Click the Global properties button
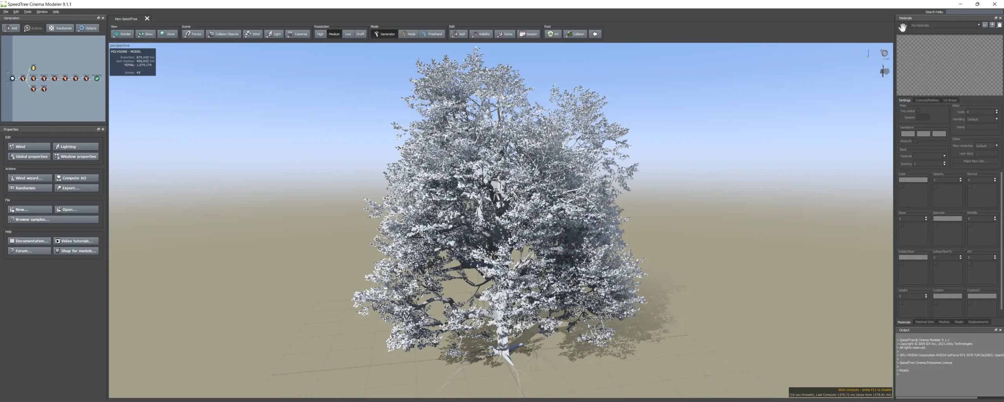This screenshot has height=402, width=1004. pyautogui.click(x=29, y=157)
